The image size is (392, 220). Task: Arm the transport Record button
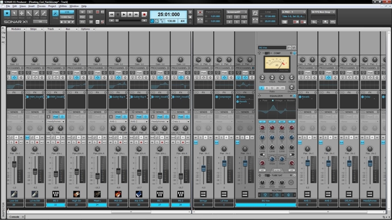(144, 14)
